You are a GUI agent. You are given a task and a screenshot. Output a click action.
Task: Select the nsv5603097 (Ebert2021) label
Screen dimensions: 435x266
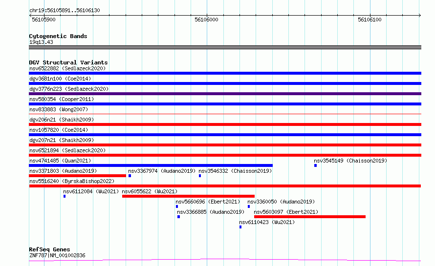(x=286, y=212)
